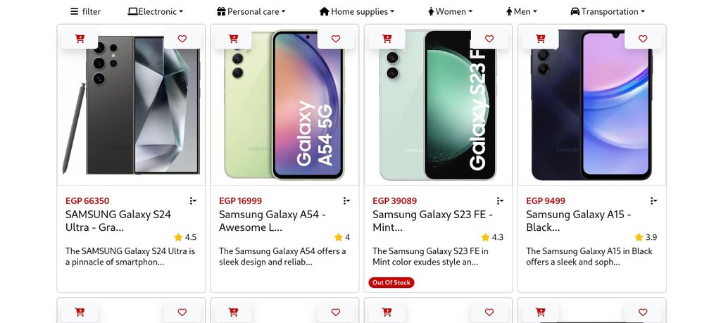Add Galaxy A15 to cart

[540, 39]
